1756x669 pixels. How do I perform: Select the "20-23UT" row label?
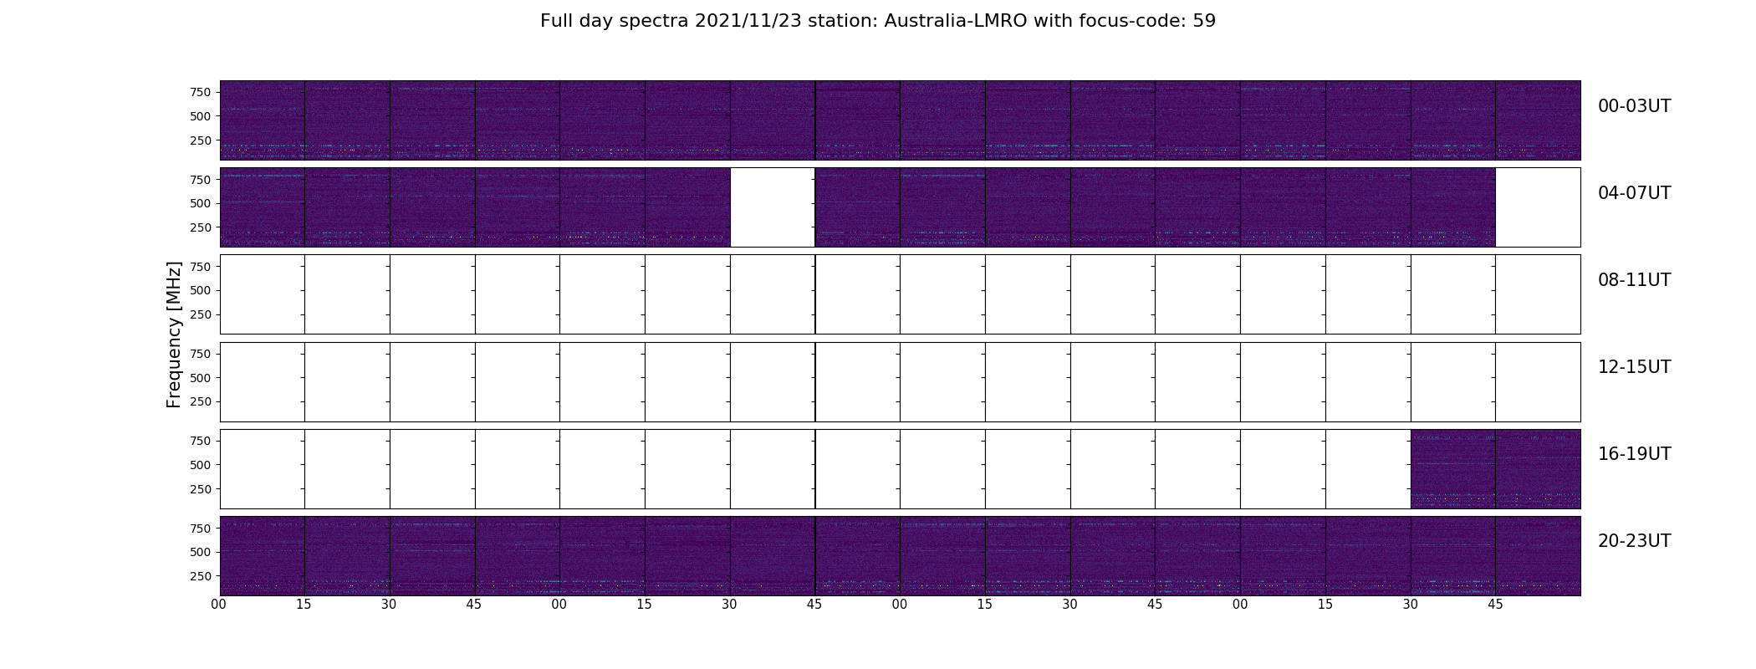(x=1634, y=541)
